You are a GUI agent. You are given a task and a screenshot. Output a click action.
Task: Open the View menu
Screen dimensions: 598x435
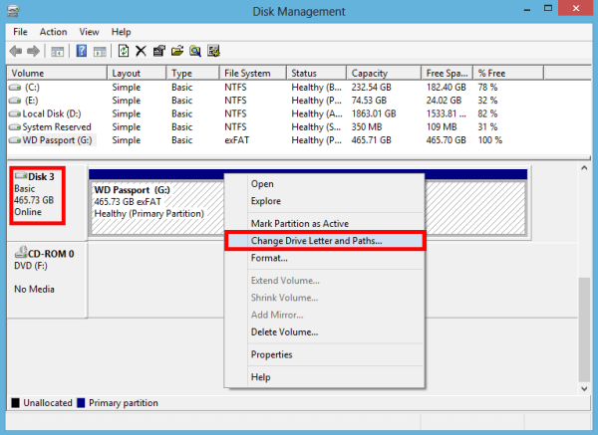[x=89, y=32]
